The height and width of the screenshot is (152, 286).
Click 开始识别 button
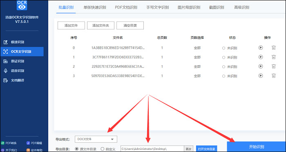point(257,147)
